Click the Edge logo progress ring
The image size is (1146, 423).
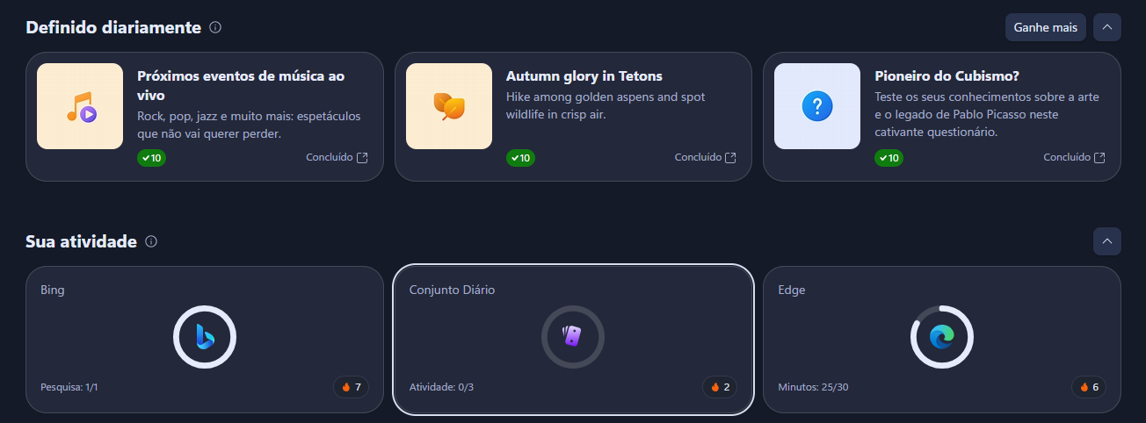click(942, 336)
